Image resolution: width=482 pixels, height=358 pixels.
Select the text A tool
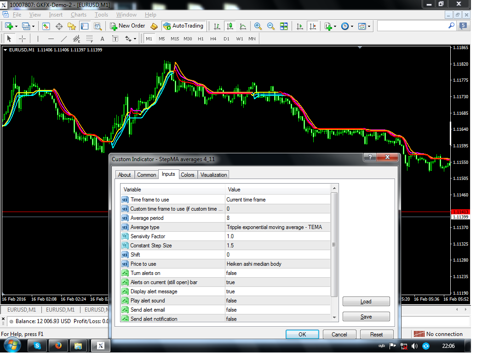(103, 39)
